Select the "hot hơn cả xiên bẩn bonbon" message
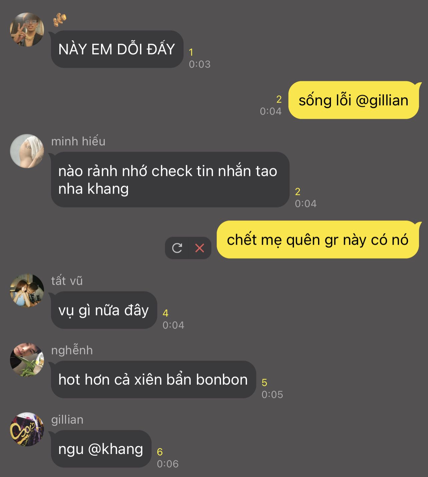The width and height of the screenshot is (428, 477). [153, 379]
